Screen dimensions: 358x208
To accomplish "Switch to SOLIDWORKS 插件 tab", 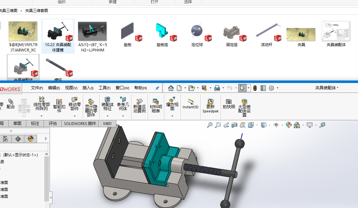I will [x=80, y=123].
